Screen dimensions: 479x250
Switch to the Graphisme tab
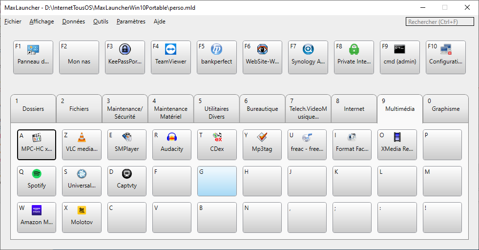(446, 108)
